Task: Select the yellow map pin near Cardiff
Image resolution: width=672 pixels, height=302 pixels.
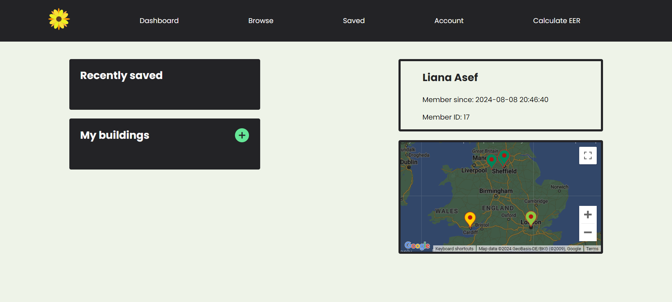Action: [470, 219]
